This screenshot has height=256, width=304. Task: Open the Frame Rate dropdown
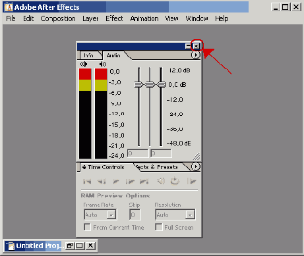point(111,215)
